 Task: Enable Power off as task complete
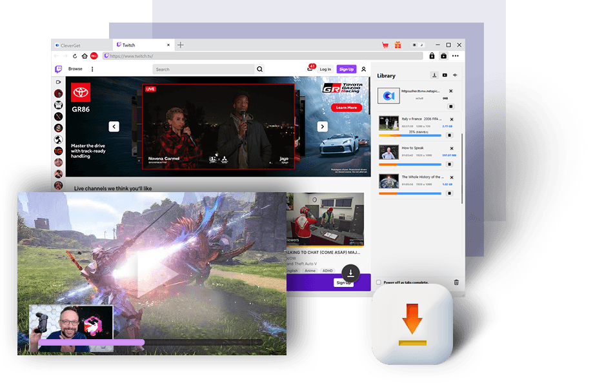[x=379, y=282]
